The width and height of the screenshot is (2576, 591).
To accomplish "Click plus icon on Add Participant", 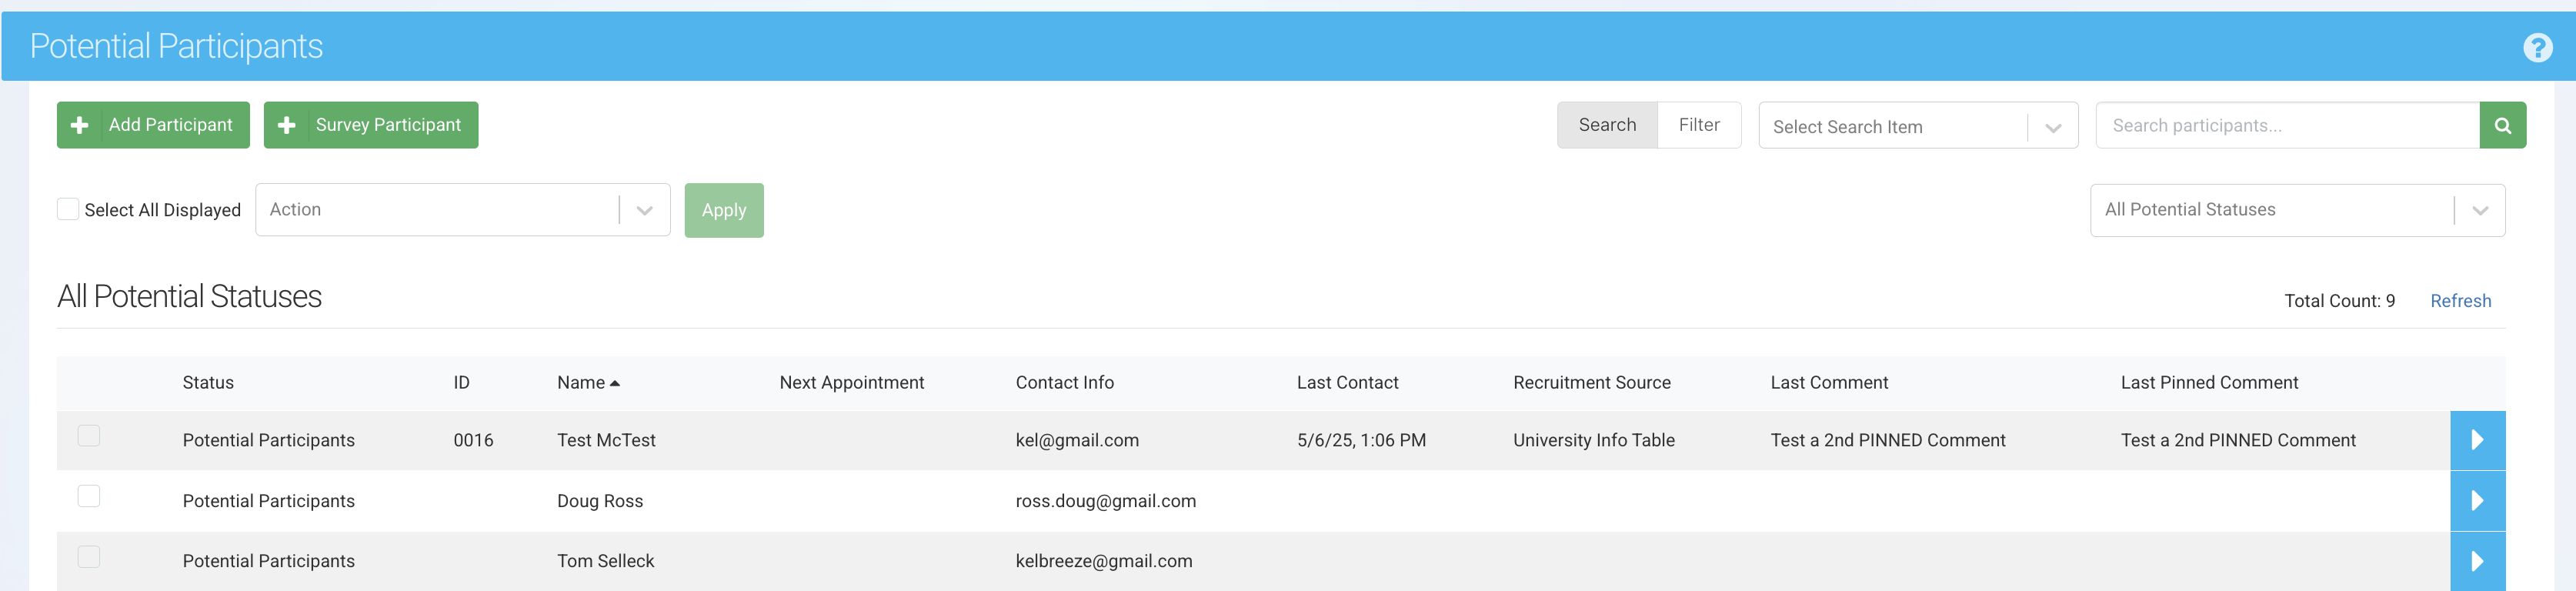I will pyautogui.click(x=80, y=125).
